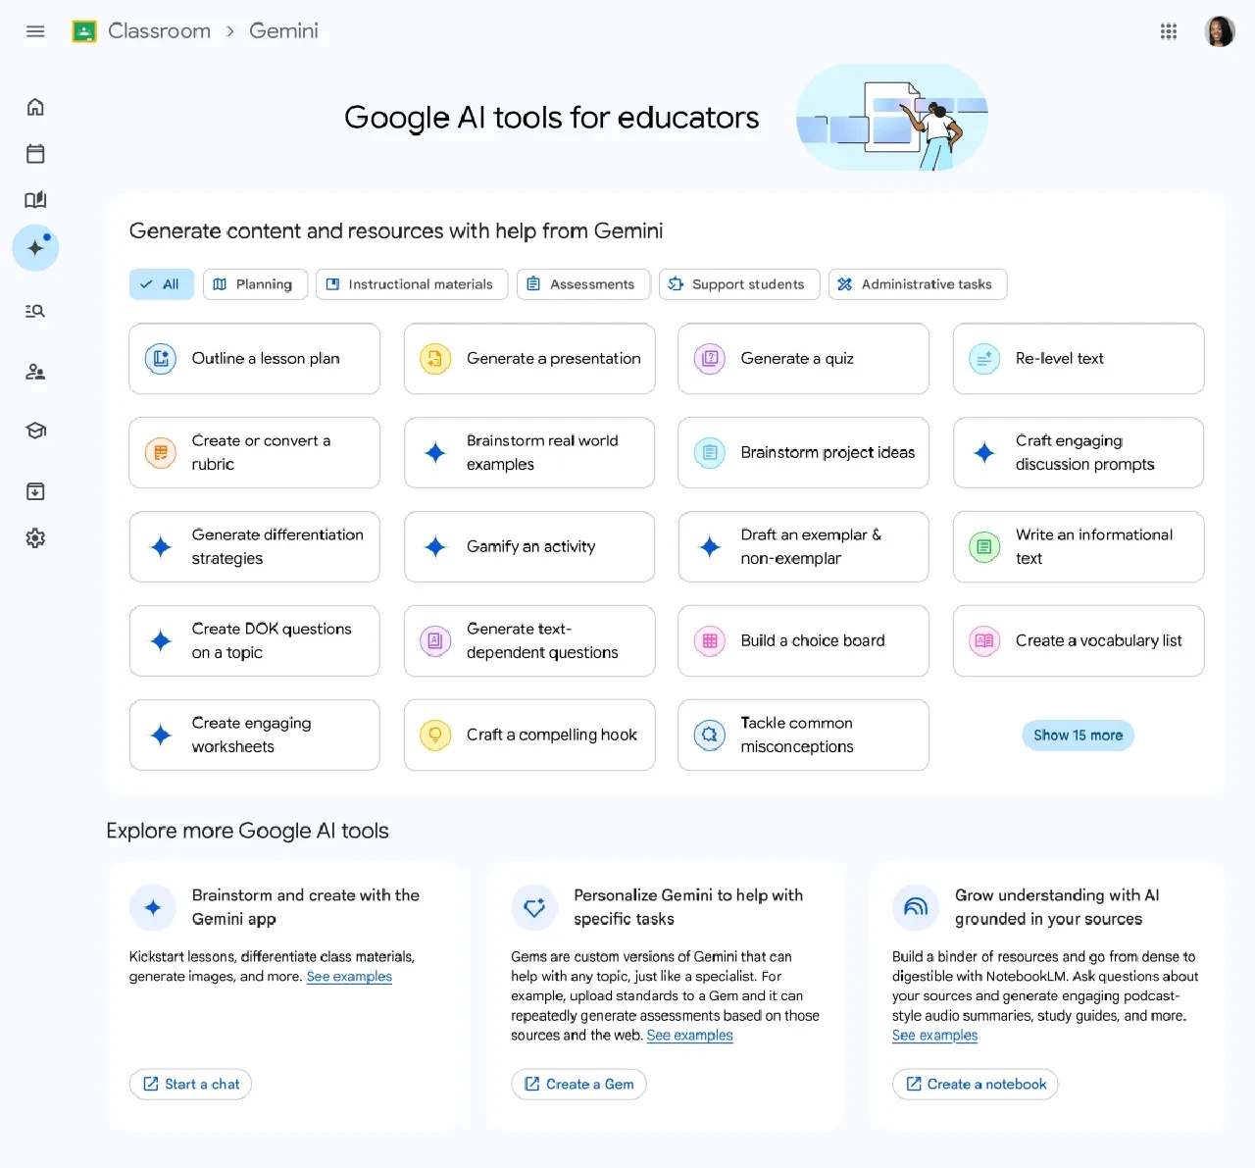
Task: Navigate to Classroom via the breadcrumb
Action: [159, 30]
